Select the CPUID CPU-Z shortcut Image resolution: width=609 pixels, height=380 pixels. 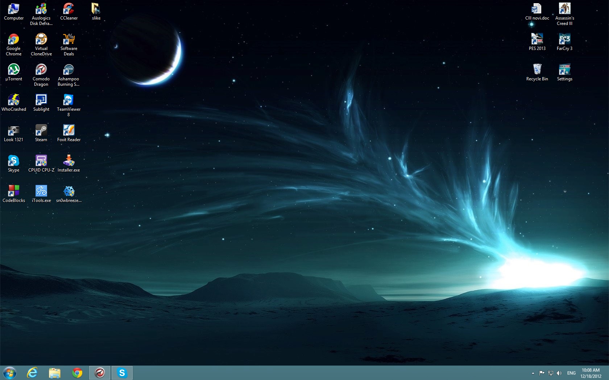[x=41, y=164]
